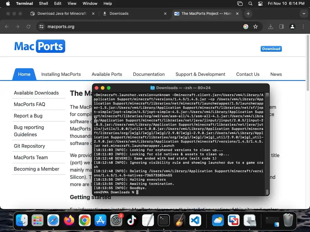Viewport: 310px width, 232px height.
Task: Open Control Center in the menu bar
Action: (x=260, y=3)
